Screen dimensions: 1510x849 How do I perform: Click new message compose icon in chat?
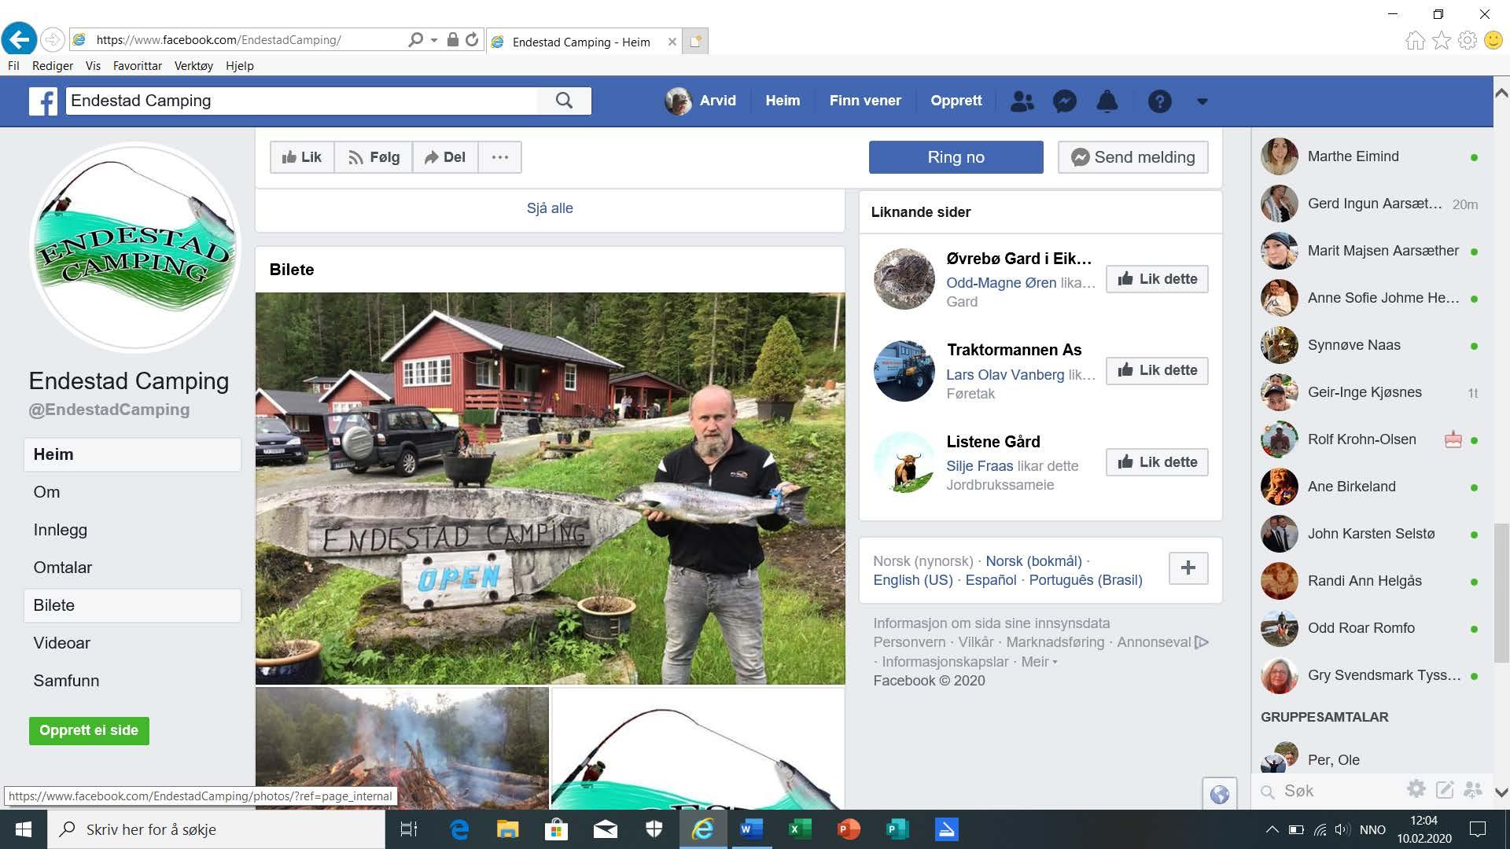pyautogui.click(x=1444, y=789)
